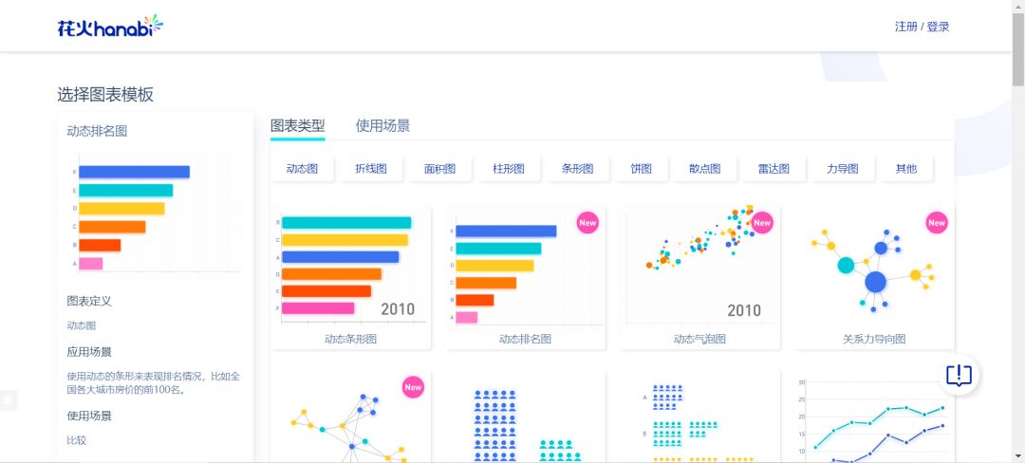Choose the grouped pictogram template with A, B rows
Image resolution: width=1025 pixels, height=463 pixels.
(x=699, y=416)
